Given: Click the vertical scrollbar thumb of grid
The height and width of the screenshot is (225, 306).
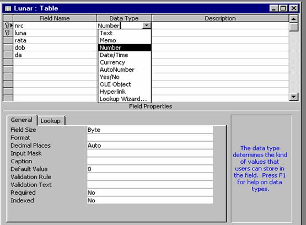Looking at the screenshot, I should (x=293, y=27).
